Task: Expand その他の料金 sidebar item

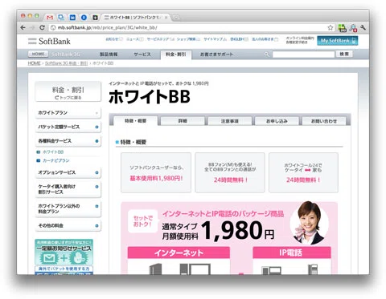Action: click(x=68, y=225)
